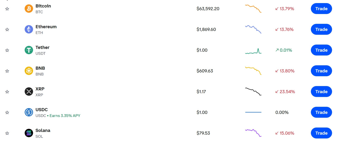Image resolution: width=339 pixels, height=141 pixels.
Task: Click the blue USDC logo icon
Action: click(29, 112)
